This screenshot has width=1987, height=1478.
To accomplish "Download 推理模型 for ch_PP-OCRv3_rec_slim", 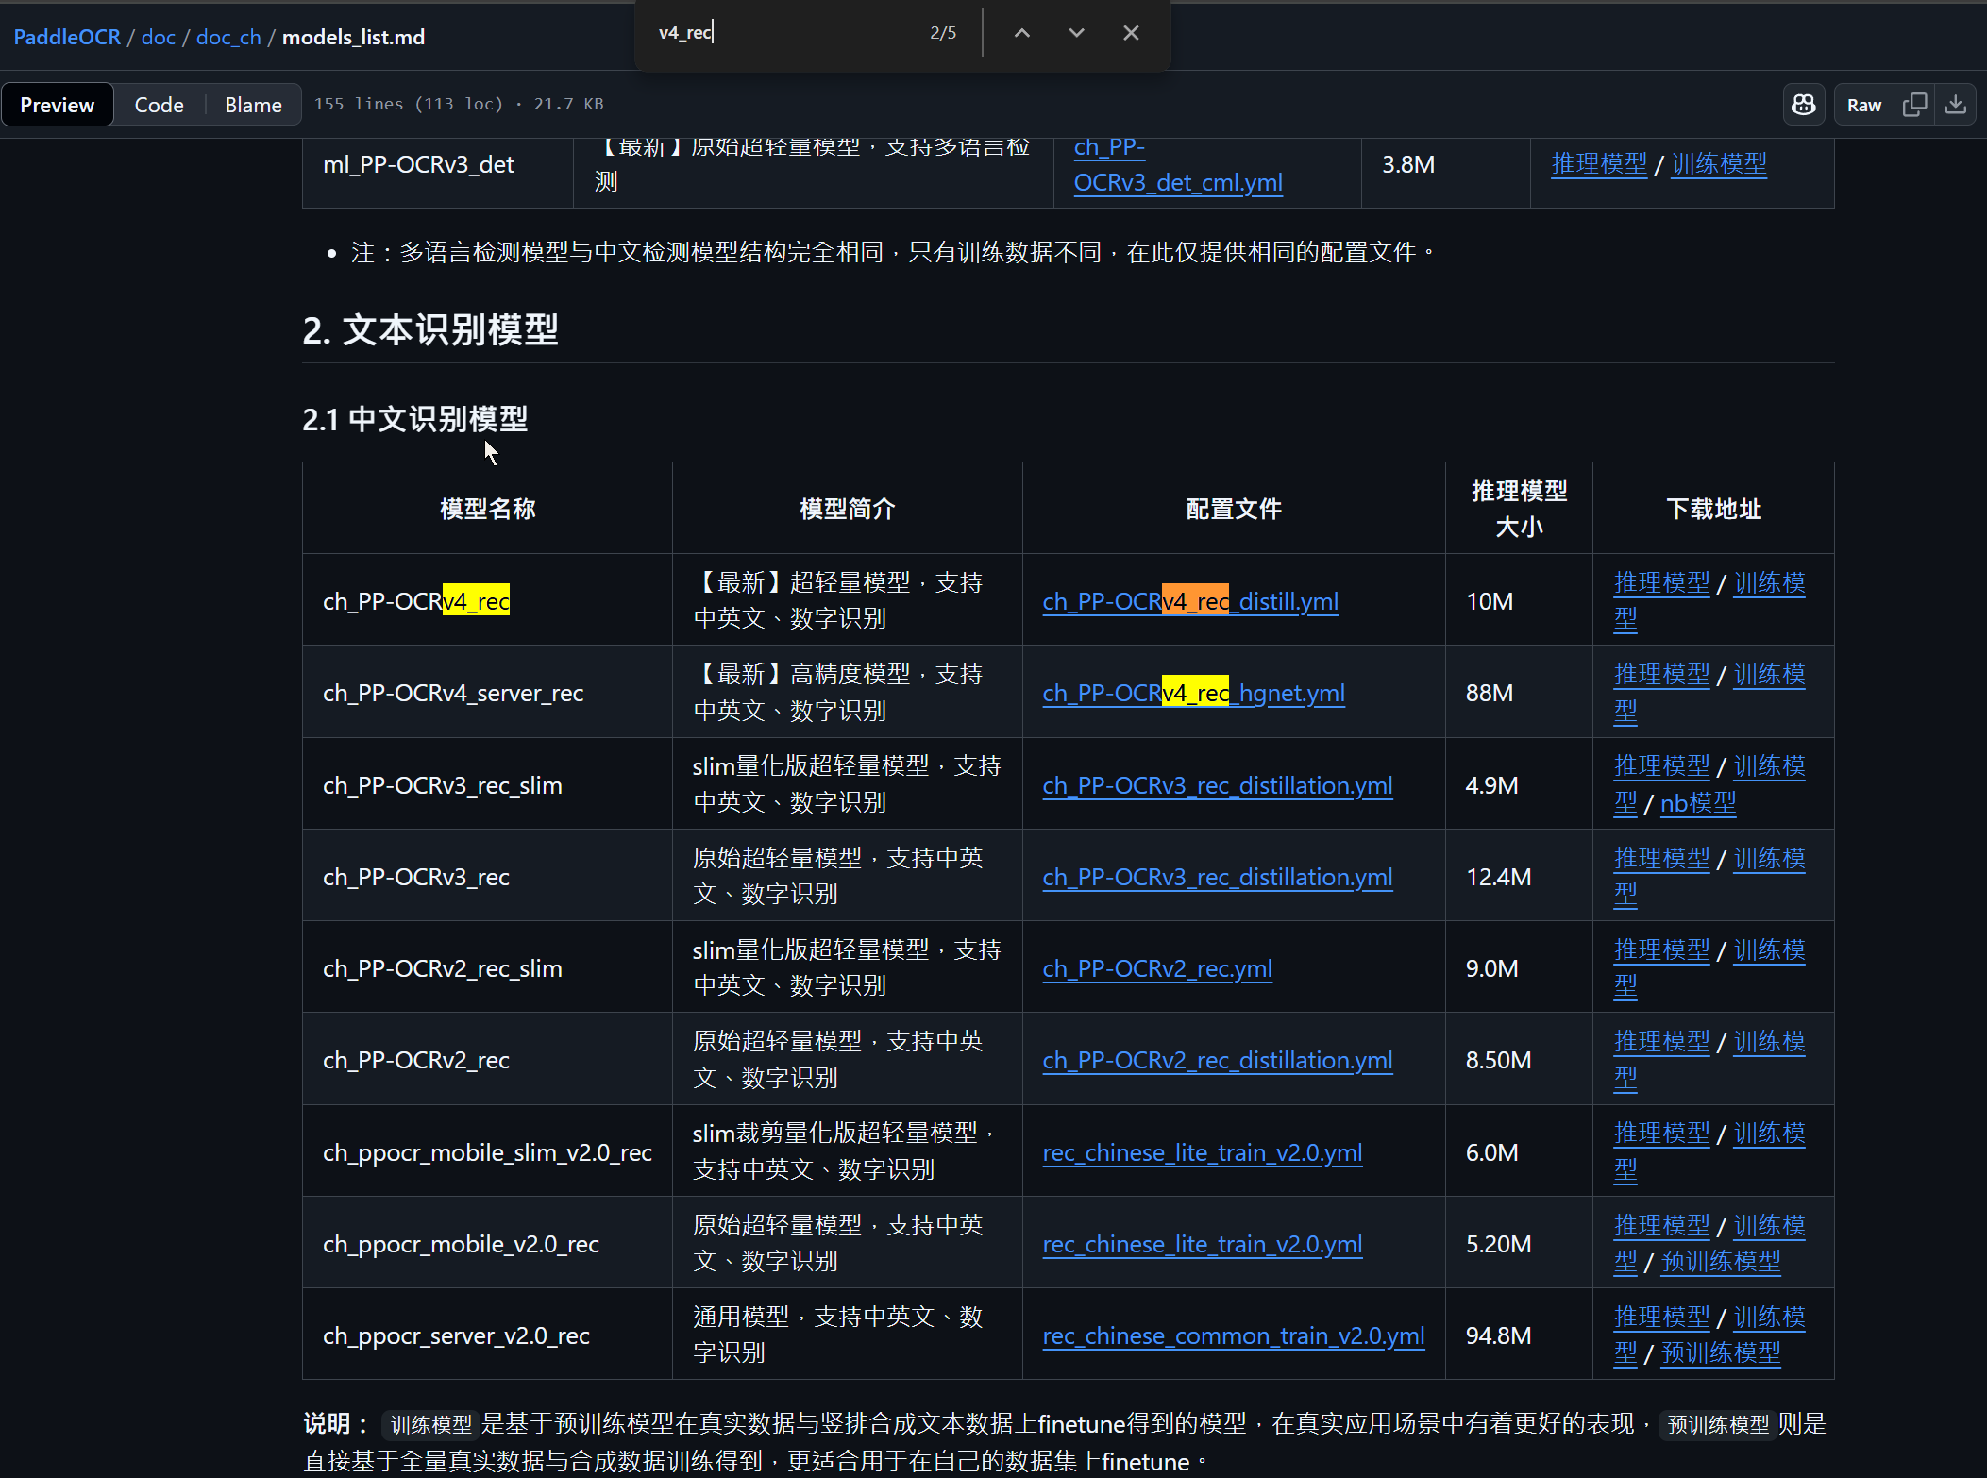I will (1661, 765).
